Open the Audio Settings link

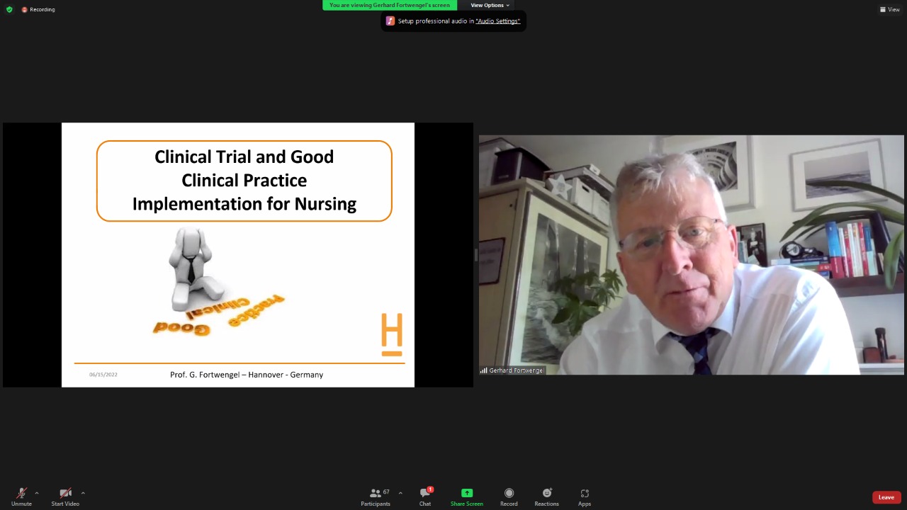[x=497, y=21]
